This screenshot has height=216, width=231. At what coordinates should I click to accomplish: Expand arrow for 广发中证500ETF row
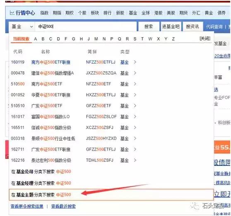[135, 106]
